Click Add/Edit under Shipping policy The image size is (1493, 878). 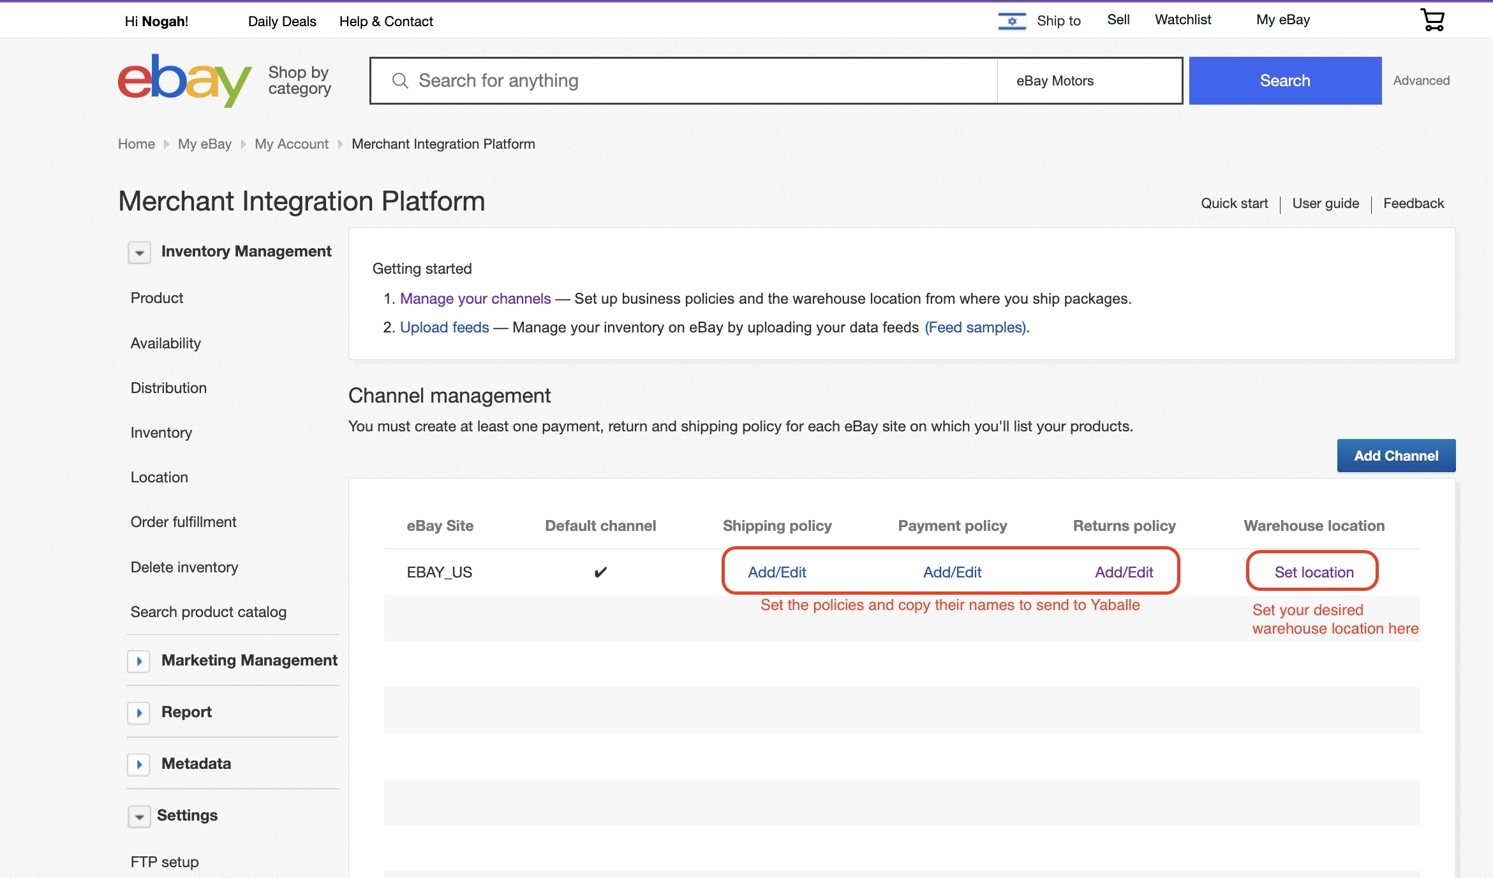(776, 572)
